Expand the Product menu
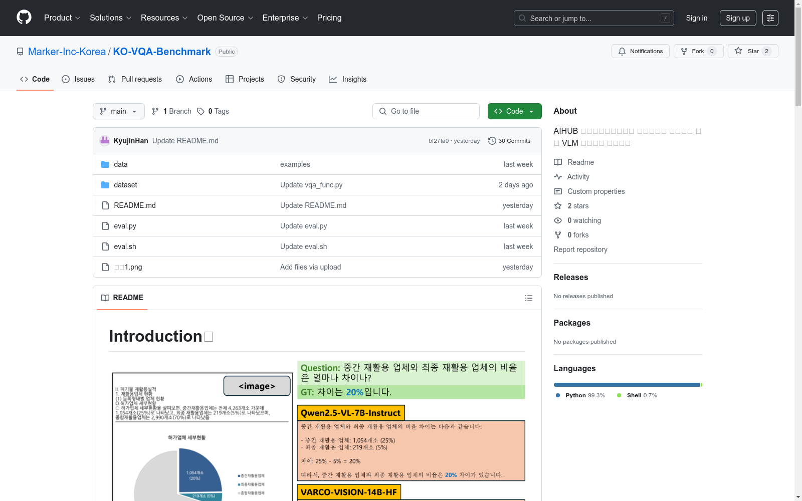This screenshot has height=501, width=802. point(62,18)
